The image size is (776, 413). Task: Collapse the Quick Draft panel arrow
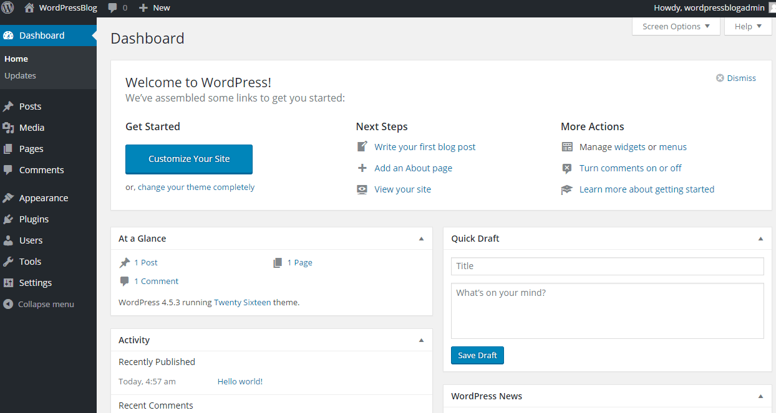[760, 239]
